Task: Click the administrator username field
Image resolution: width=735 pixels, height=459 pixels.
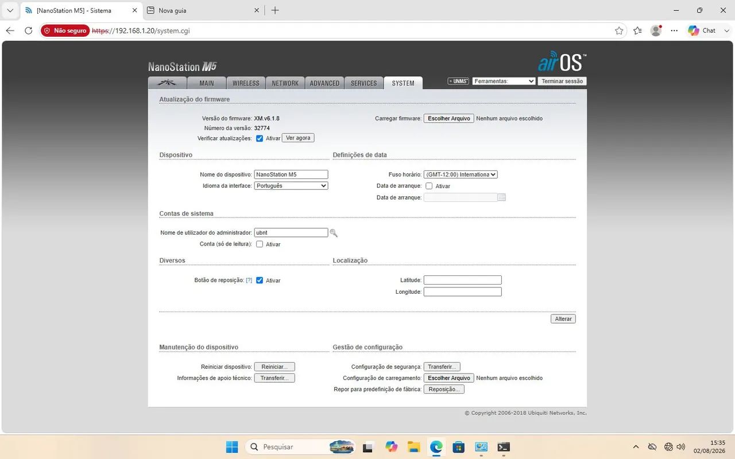Action: pos(291,233)
